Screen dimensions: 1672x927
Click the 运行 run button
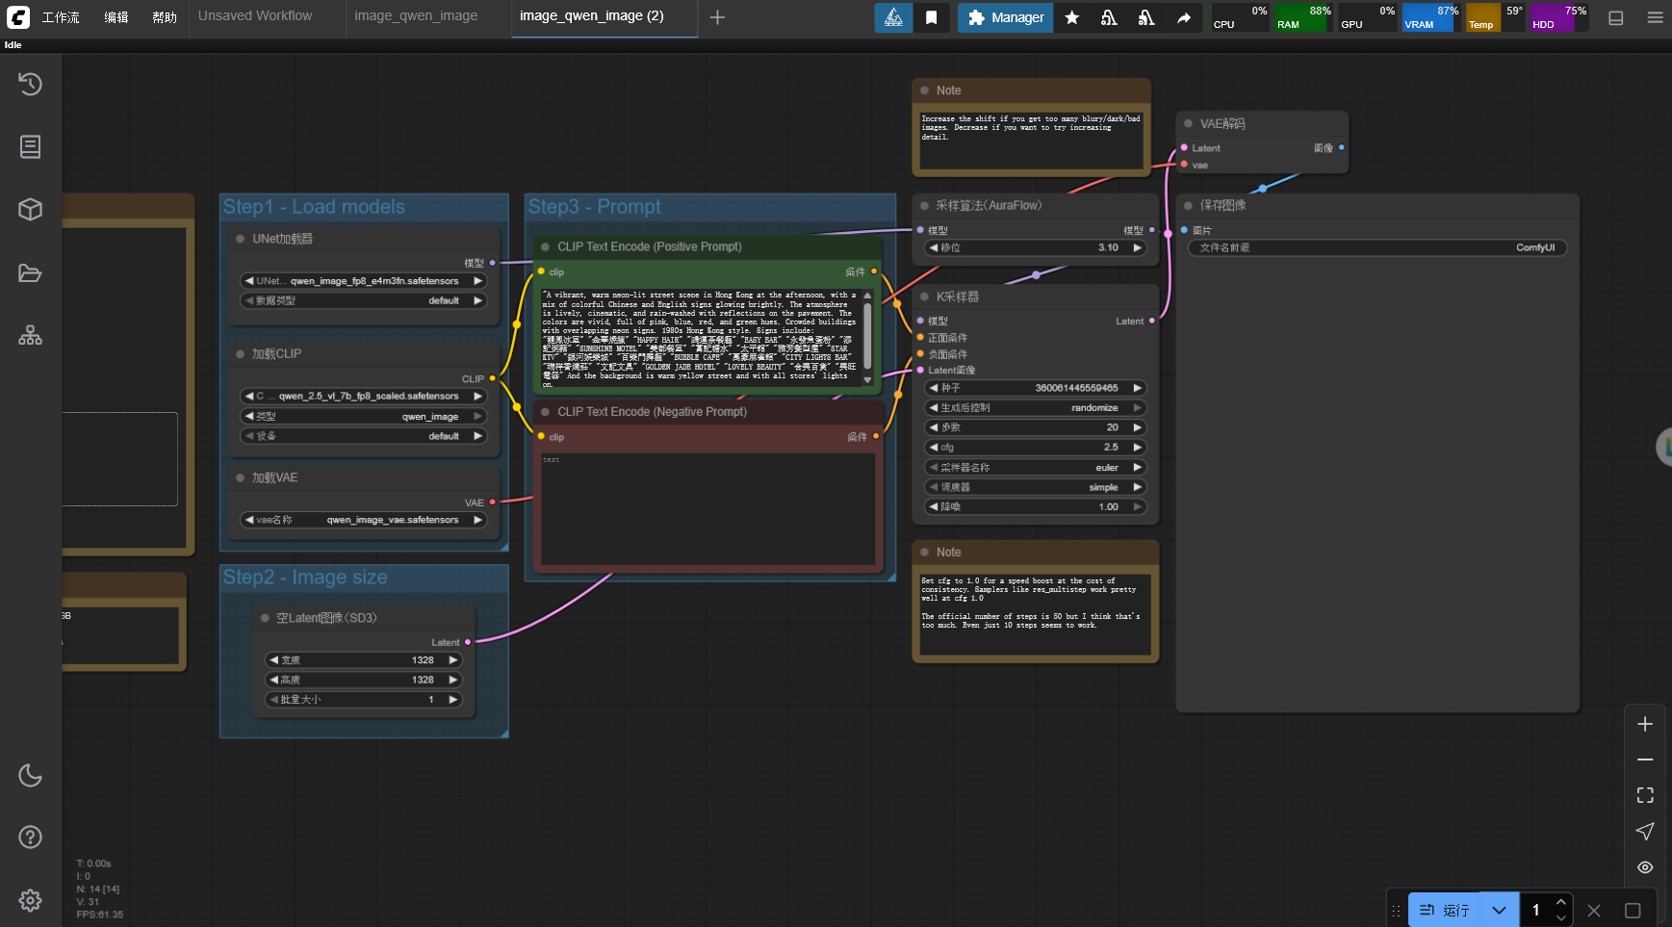click(x=1444, y=910)
